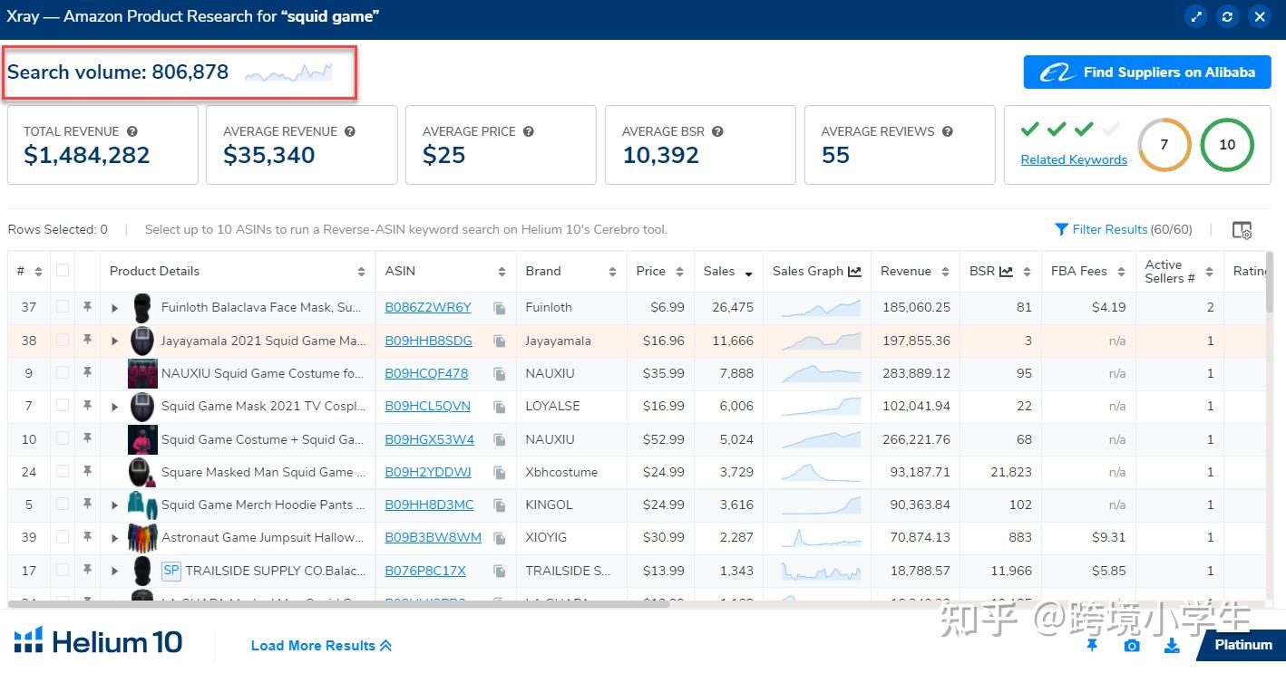Copy ASIN B09H2YDDWJ with copy icon

[500, 473]
